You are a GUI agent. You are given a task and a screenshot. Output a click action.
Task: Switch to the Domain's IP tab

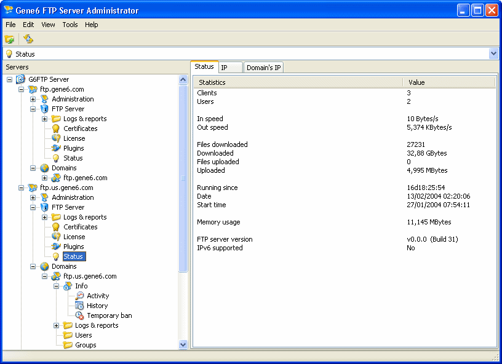point(263,67)
